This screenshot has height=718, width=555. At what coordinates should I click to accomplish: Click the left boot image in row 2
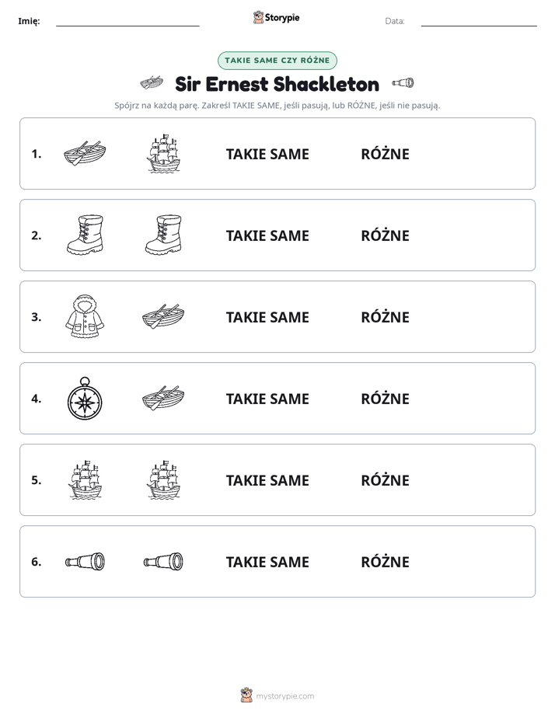pyautogui.click(x=86, y=235)
